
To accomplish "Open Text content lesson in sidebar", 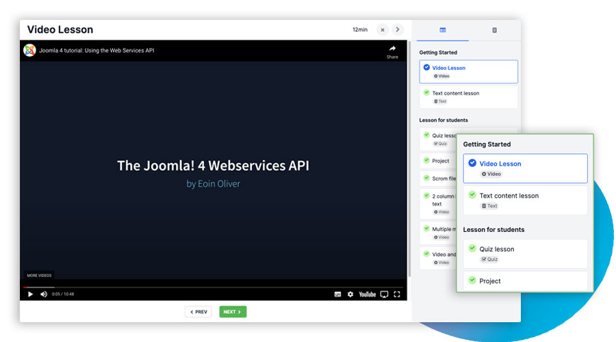I will [468, 97].
